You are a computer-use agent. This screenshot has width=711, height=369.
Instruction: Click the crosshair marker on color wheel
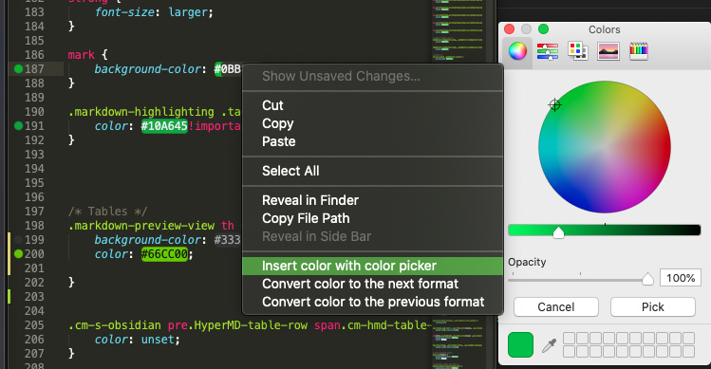[554, 104]
